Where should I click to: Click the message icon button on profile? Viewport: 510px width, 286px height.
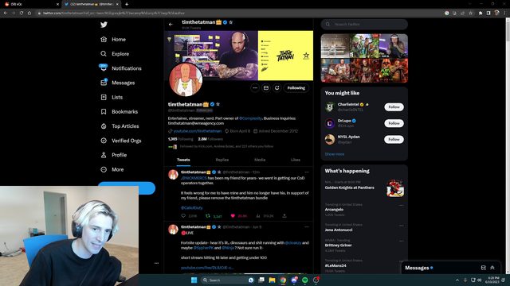[x=266, y=88]
